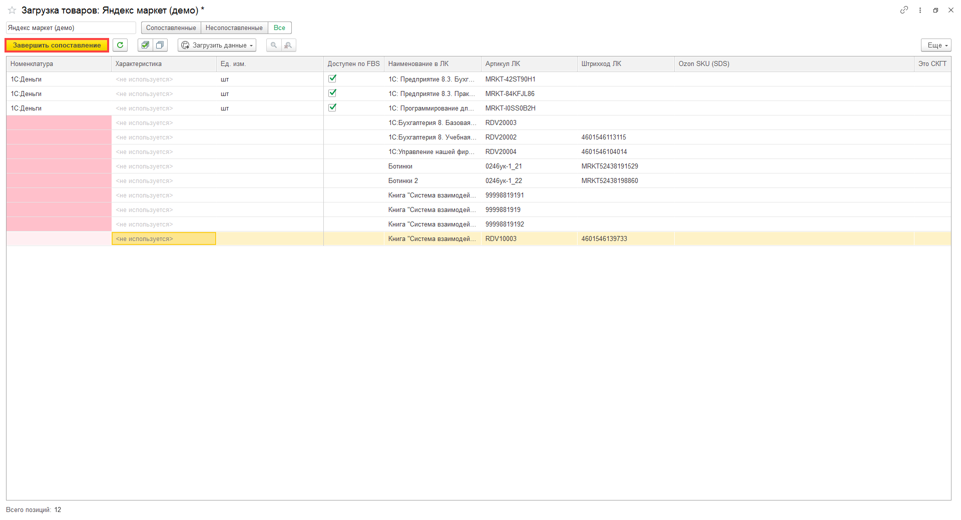
Task: Click the Штрихкод ЛК column header
Action: tap(626, 64)
